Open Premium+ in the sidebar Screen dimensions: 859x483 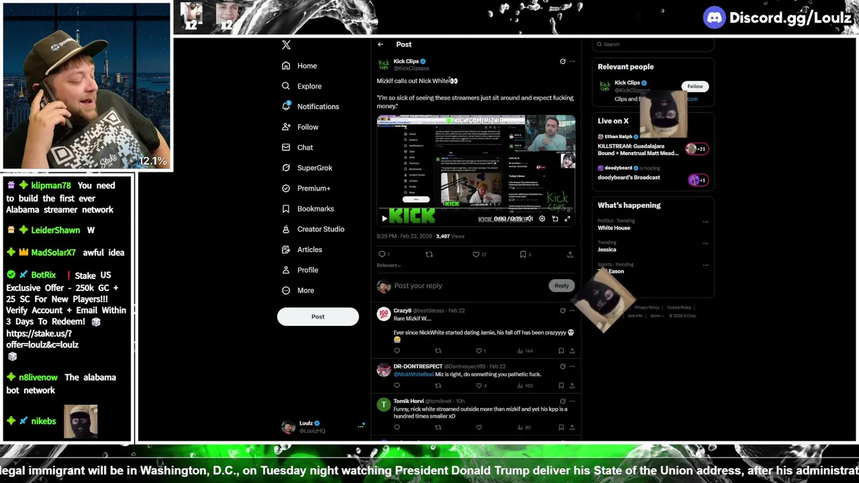point(306,189)
